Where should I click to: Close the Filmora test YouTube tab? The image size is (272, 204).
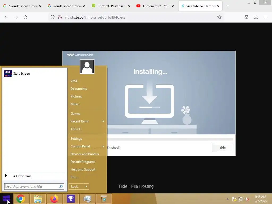click(173, 6)
